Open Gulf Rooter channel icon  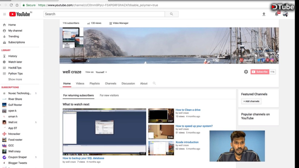click(4, 105)
